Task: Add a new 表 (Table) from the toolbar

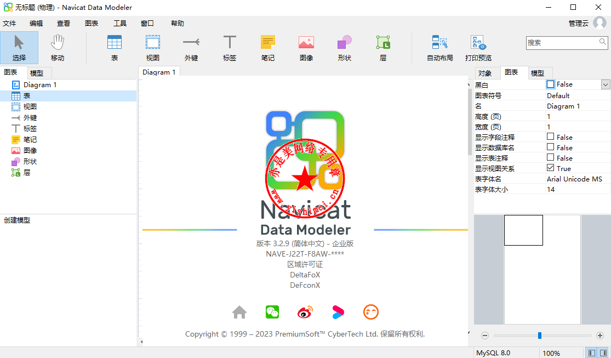Action: tap(114, 48)
